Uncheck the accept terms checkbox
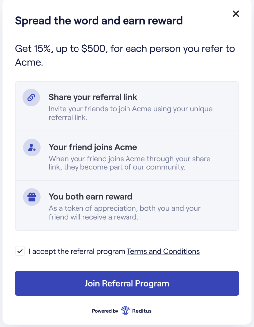Screen dimensions: 254x327 20,251
